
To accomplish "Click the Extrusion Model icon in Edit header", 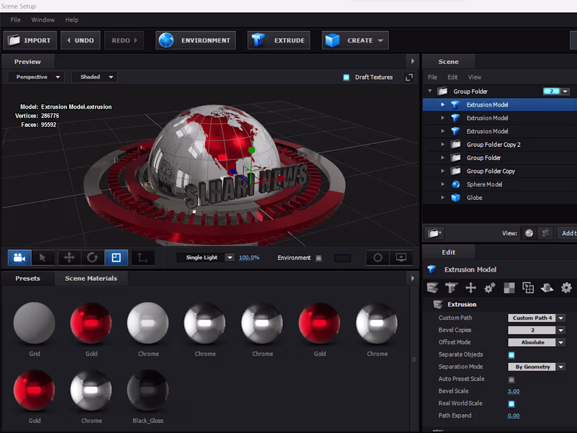I will click(432, 270).
